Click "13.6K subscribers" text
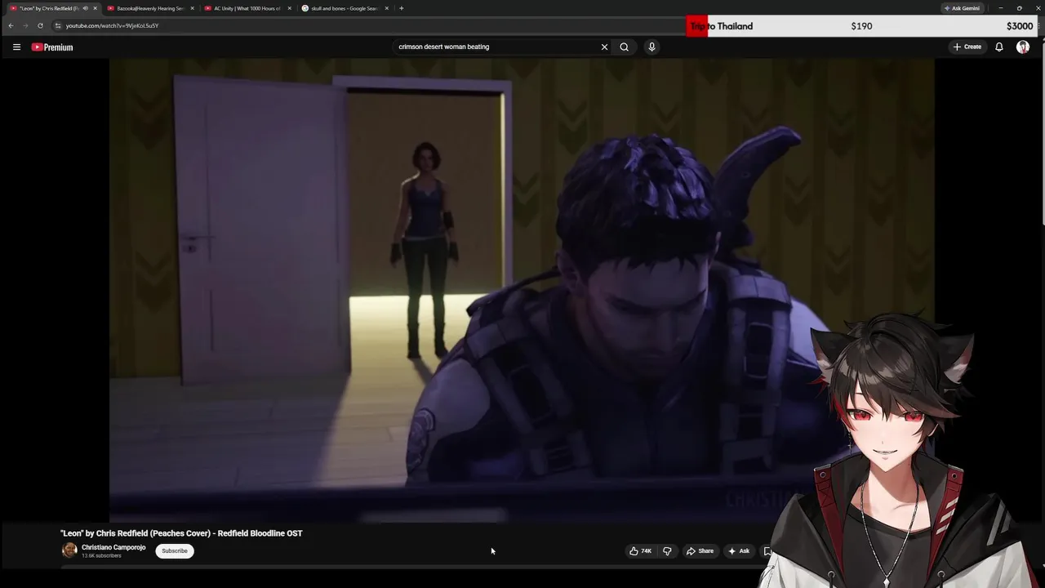 [101, 556]
